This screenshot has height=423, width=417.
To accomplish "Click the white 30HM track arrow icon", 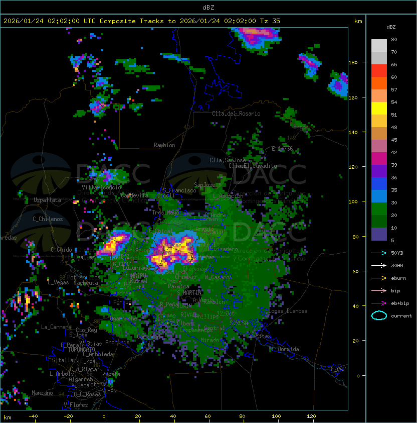I will [379, 265].
